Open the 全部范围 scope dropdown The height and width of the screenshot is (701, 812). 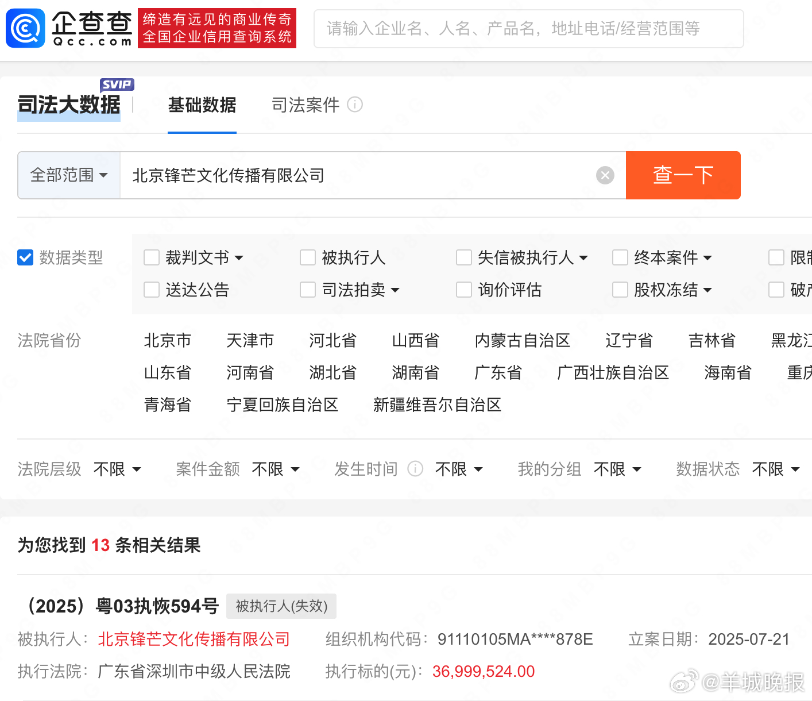tap(69, 175)
